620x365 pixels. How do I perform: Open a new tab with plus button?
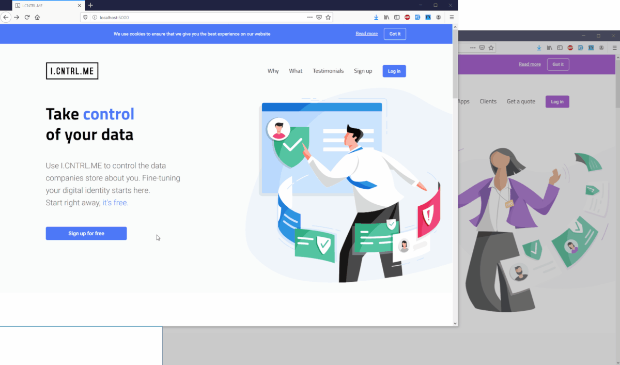90,5
